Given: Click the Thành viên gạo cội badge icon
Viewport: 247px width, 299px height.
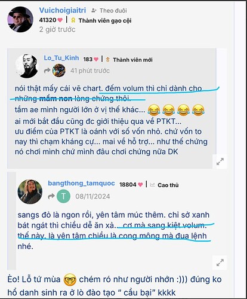Looking at the screenshot, I should pyautogui.click(x=73, y=20).
